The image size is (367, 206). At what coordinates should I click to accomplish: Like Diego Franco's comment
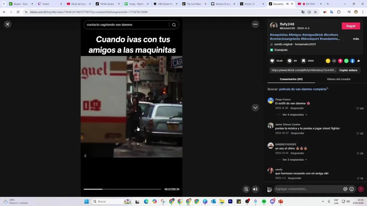coord(358,109)
